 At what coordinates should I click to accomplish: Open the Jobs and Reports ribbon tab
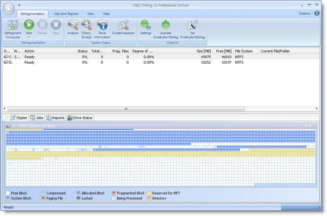tap(66, 14)
